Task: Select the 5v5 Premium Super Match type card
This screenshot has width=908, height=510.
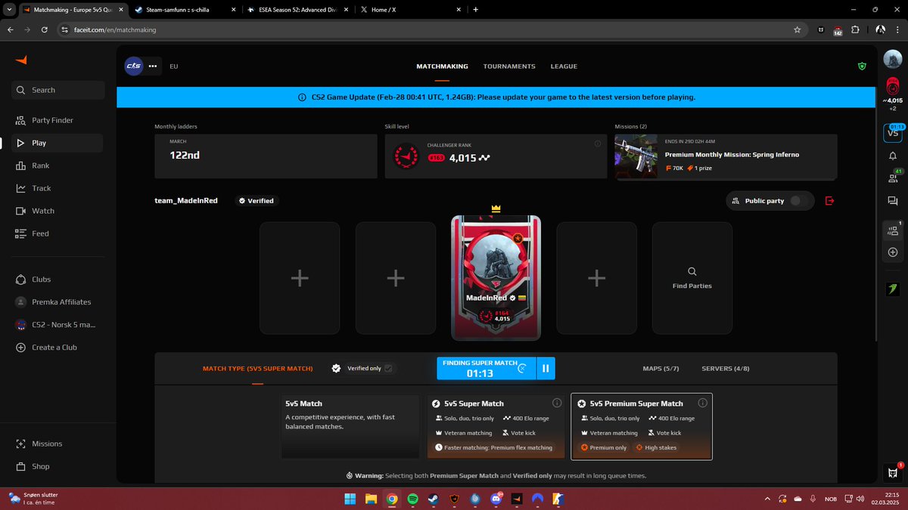Action: pyautogui.click(x=642, y=426)
